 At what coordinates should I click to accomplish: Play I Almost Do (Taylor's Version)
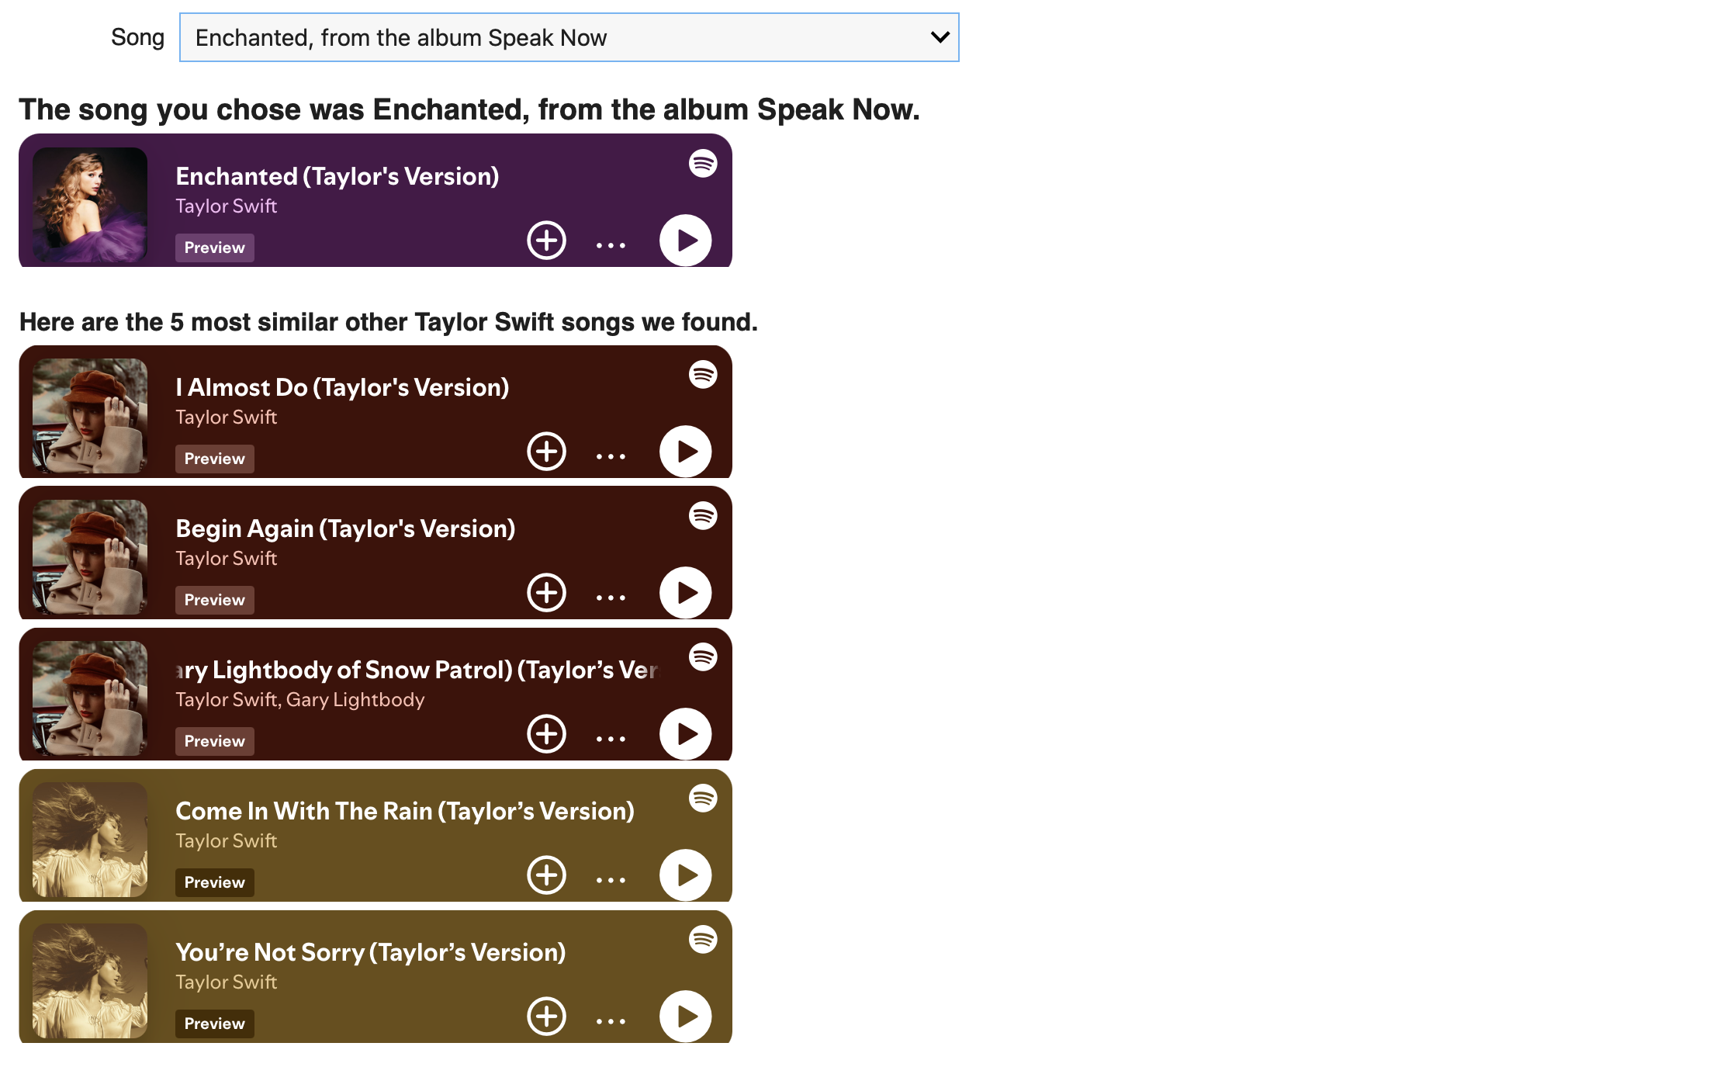point(685,452)
